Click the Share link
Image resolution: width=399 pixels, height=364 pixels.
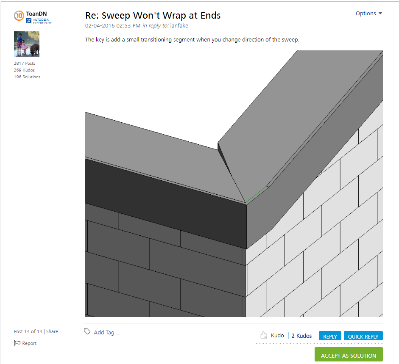pyautogui.click(x=52, y=331)
